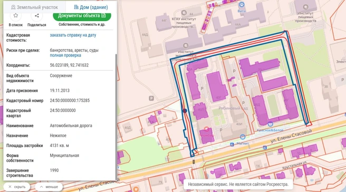Click the Институт экономики map marker icon
The image size is (346, 192).
[186, 46]
